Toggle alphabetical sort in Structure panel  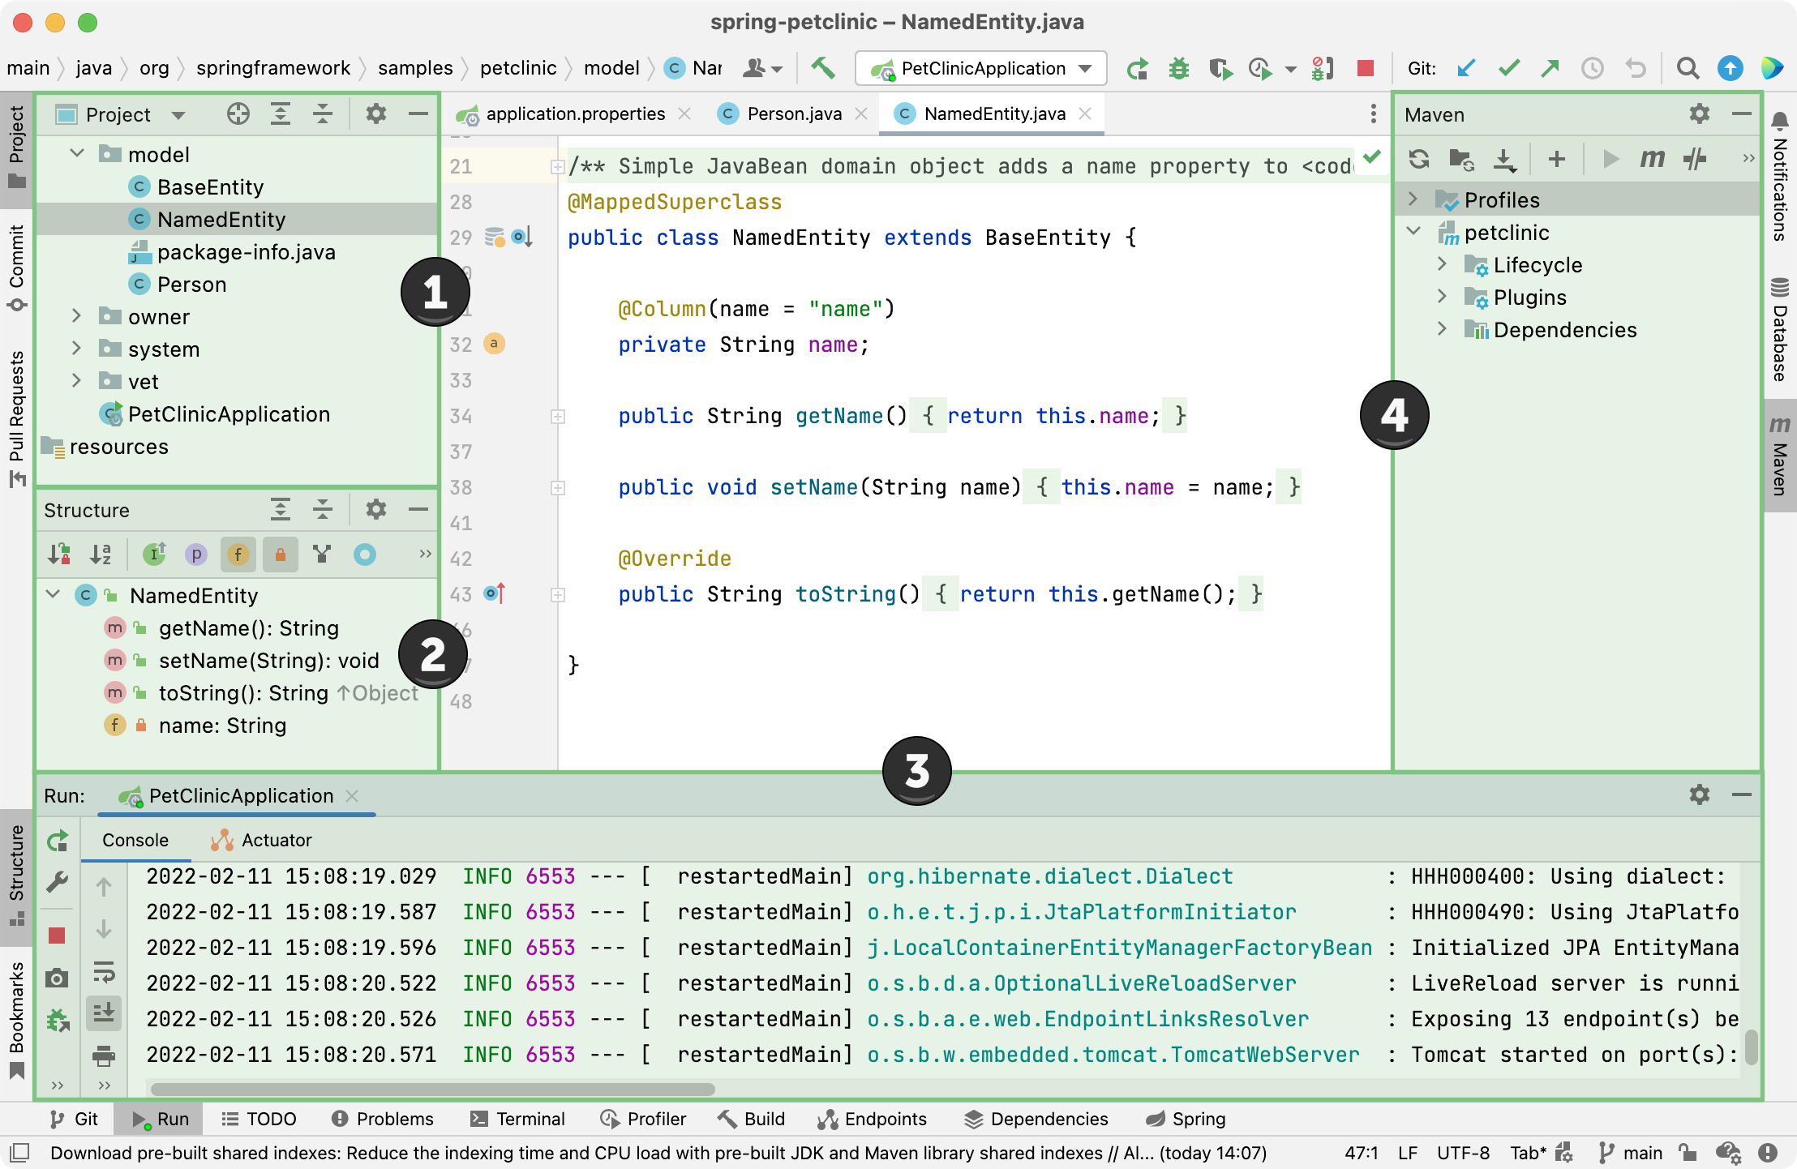[x=101, y=554]
